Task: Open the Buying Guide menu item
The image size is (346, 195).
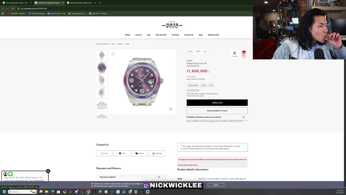Action: click(x=213, y=35)
